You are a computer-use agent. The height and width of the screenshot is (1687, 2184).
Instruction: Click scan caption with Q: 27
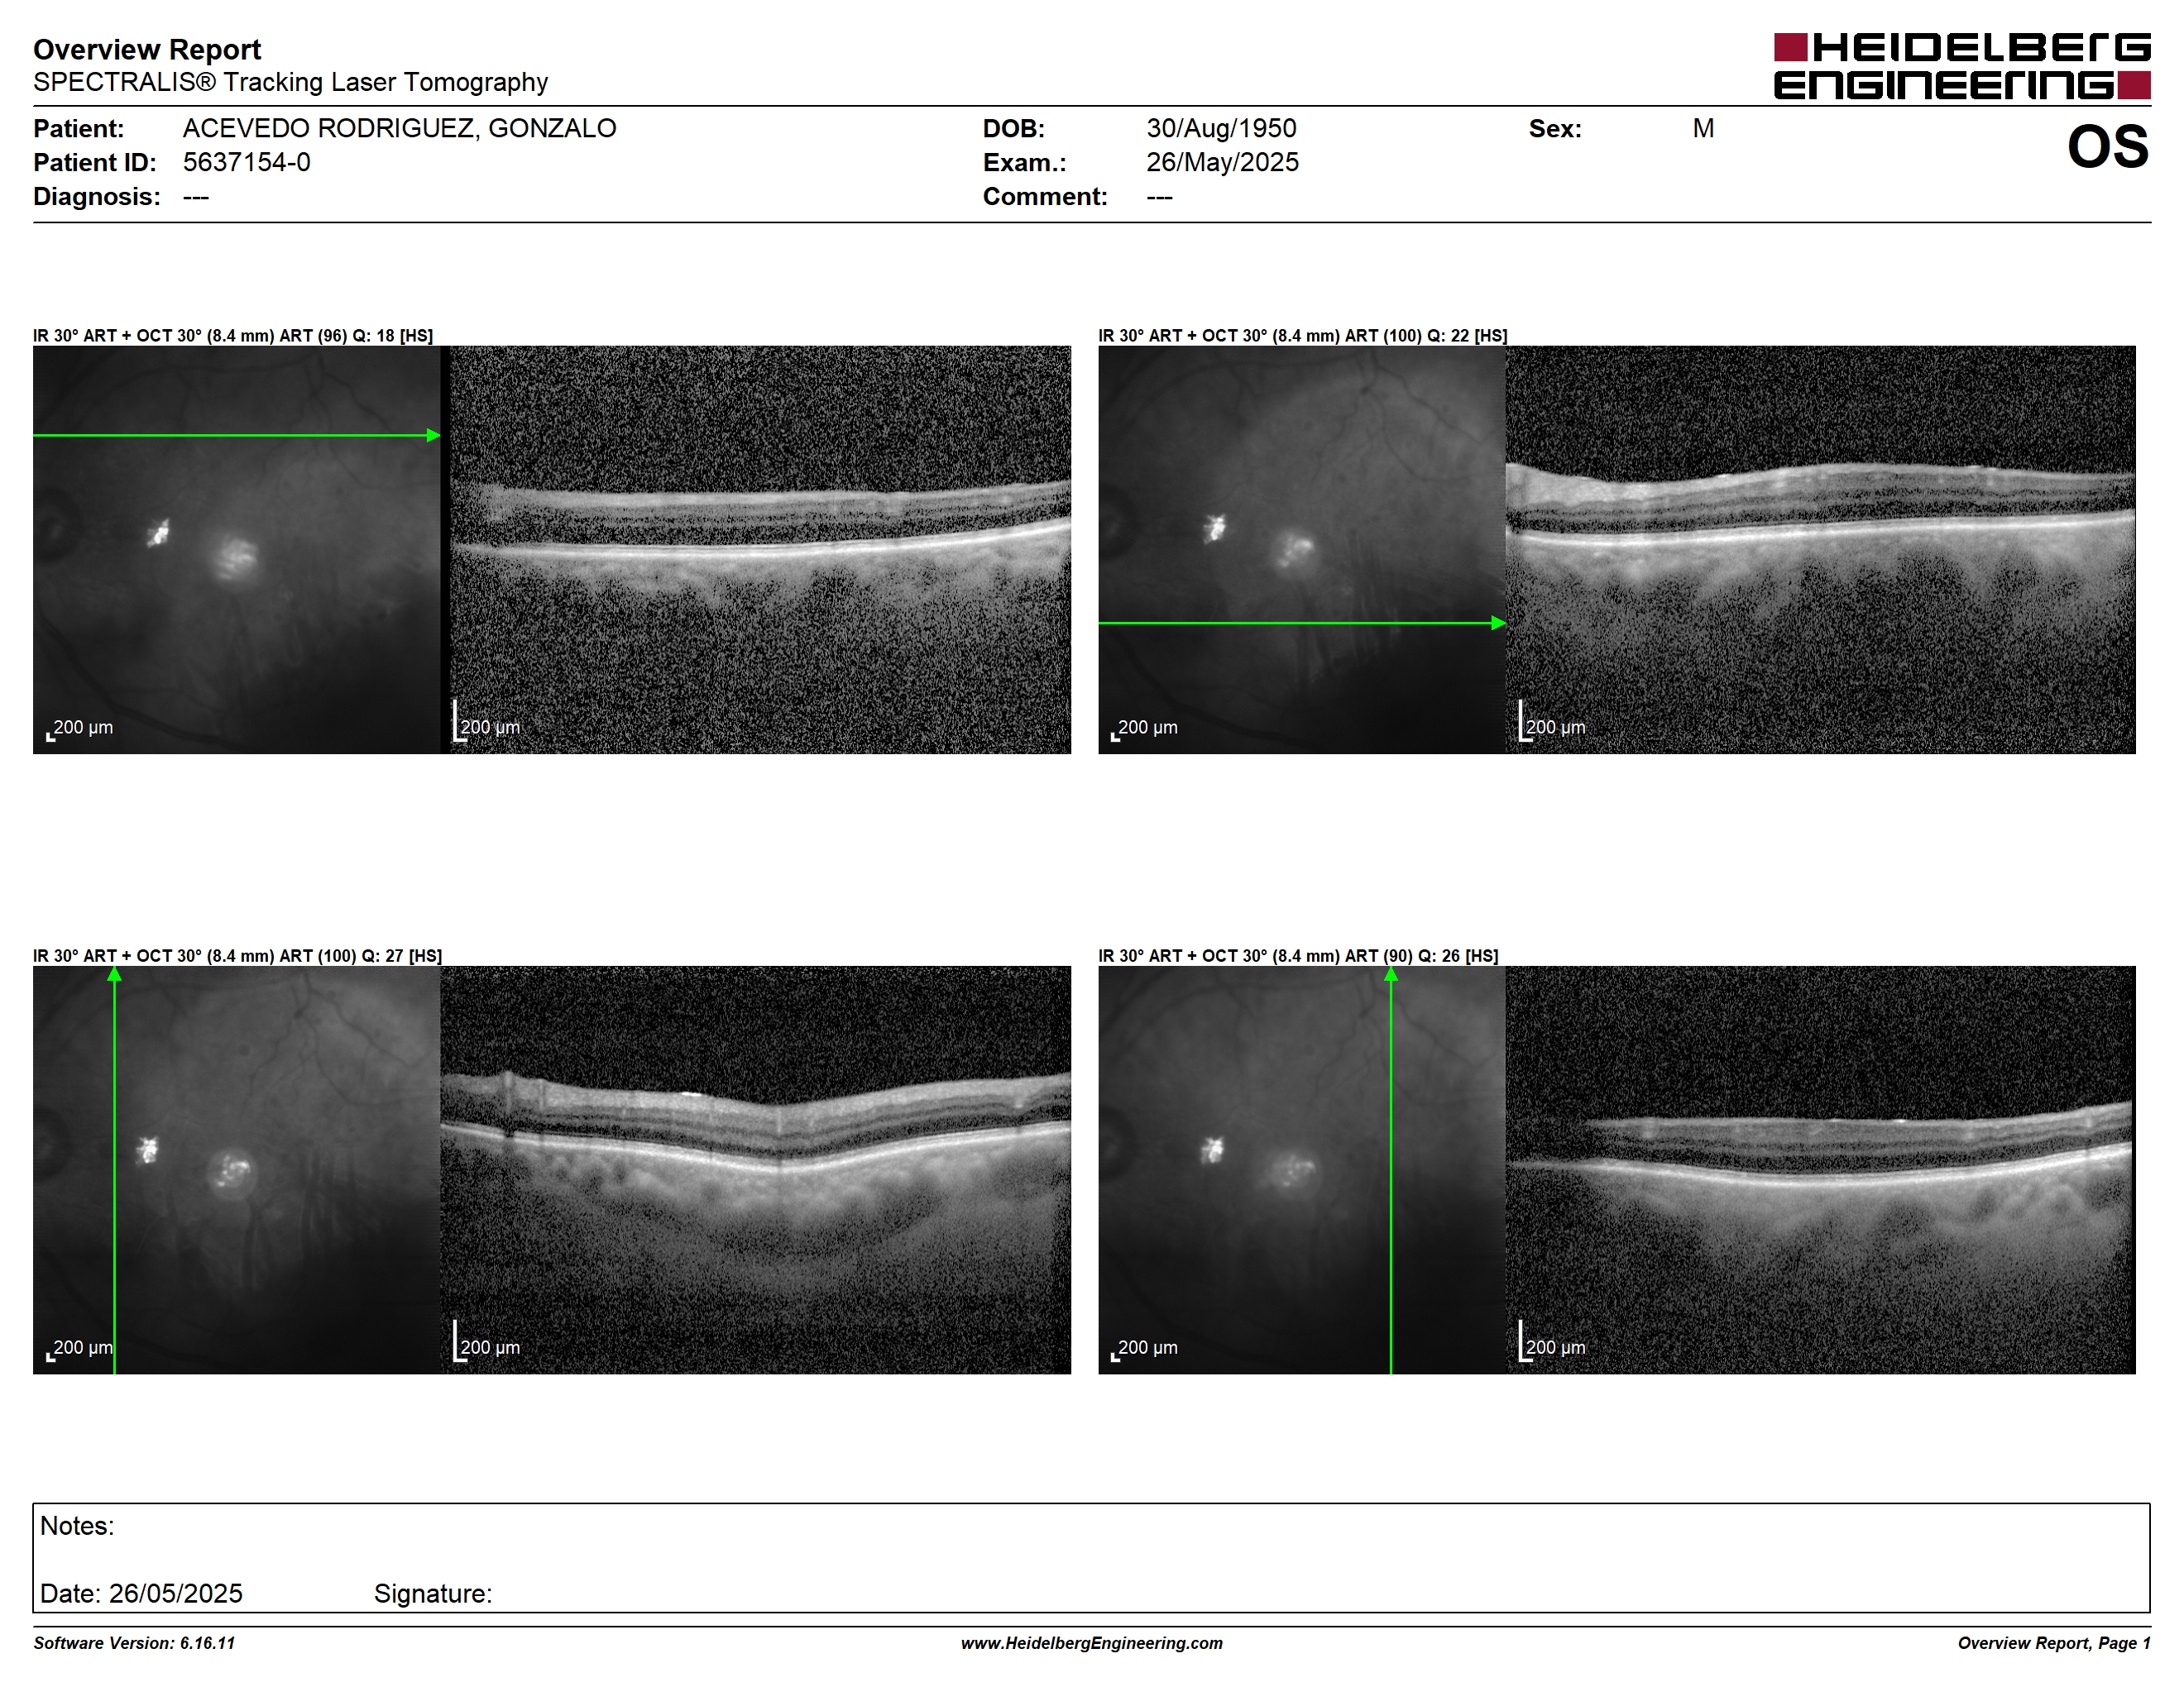coord(237,955)
